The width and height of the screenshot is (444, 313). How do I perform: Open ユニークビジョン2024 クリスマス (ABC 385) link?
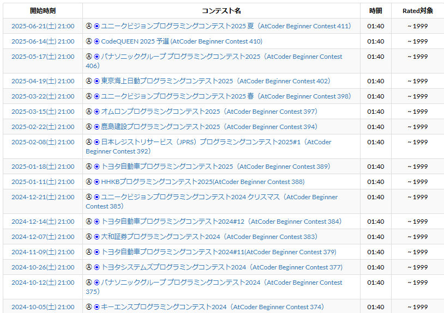pos(212,202)
